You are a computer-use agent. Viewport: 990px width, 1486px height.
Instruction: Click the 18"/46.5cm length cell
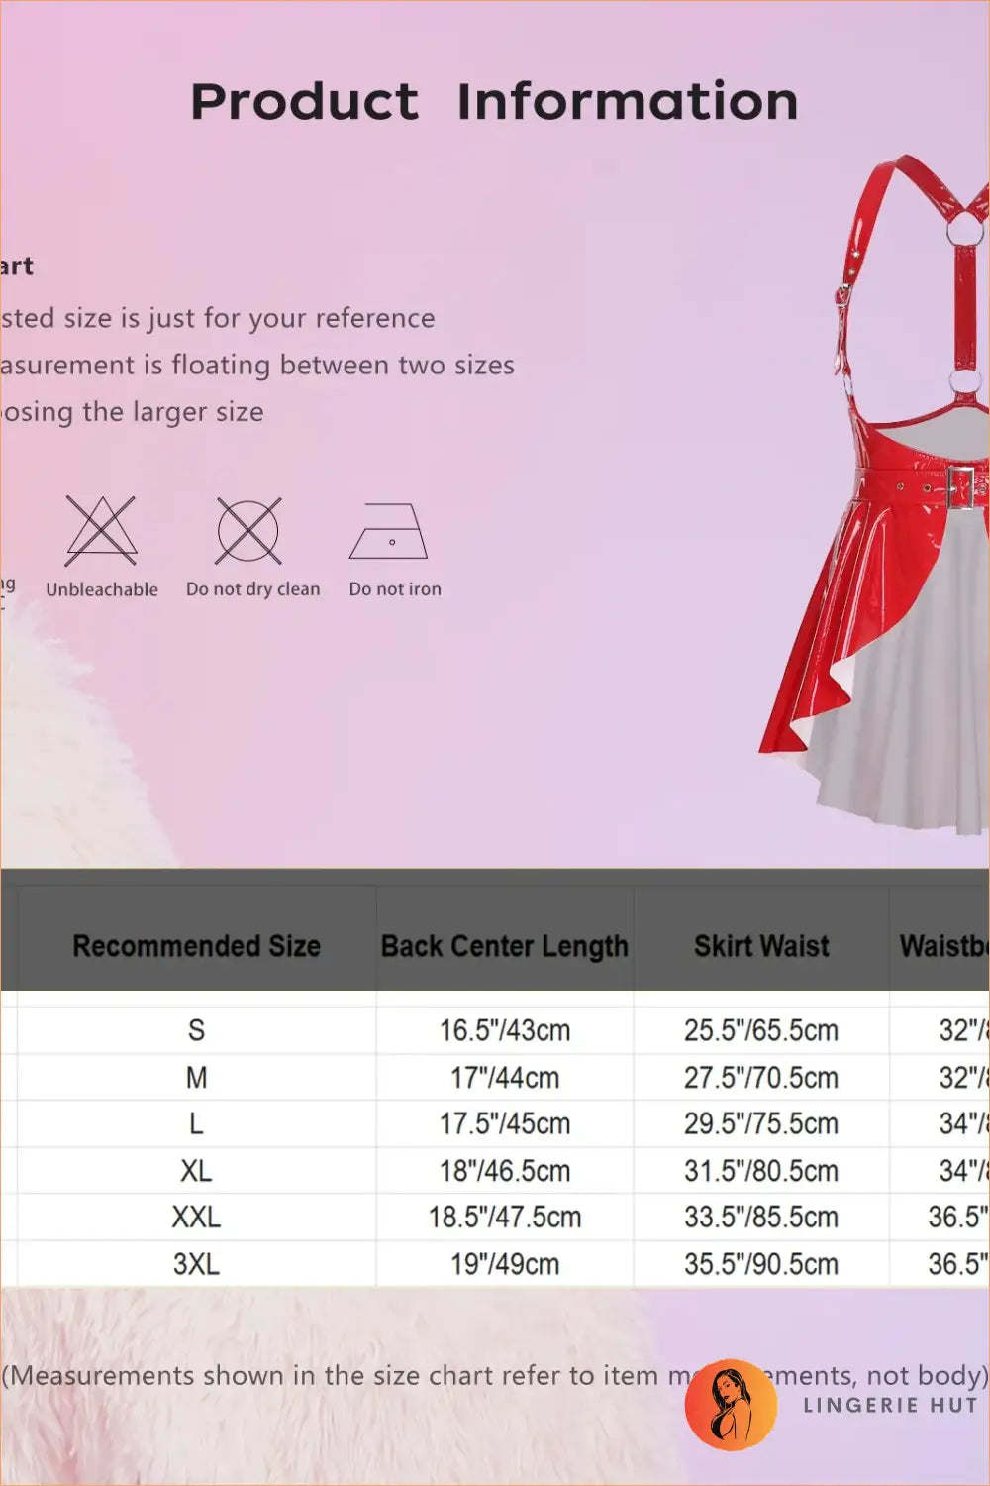(505, 1170)
